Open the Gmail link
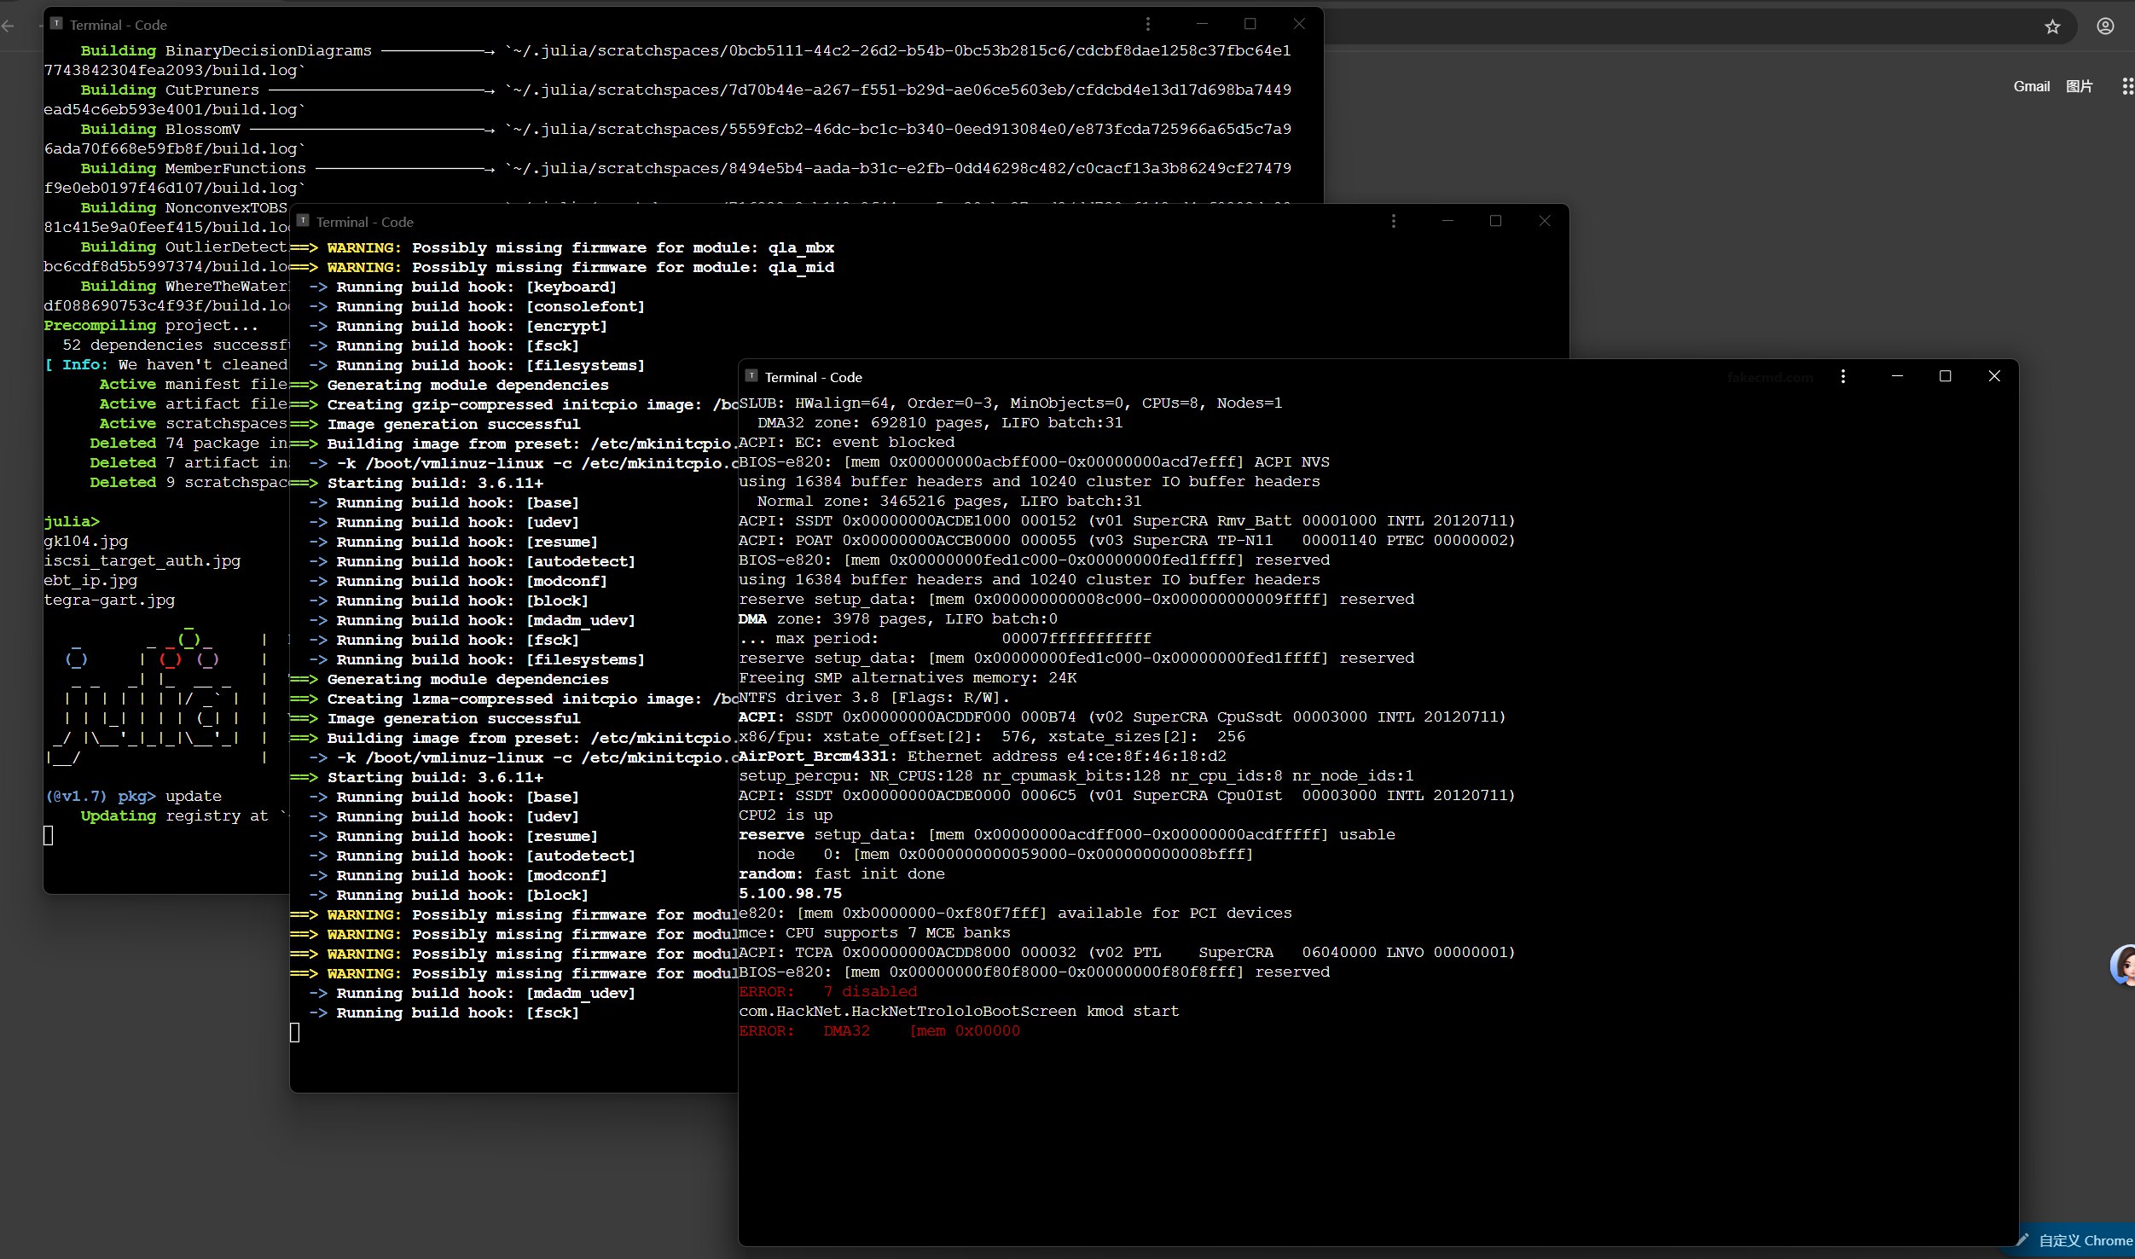2135x1259 pixels. [2032, 86]
